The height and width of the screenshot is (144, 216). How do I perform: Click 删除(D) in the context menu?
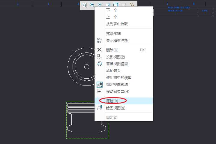124,50
